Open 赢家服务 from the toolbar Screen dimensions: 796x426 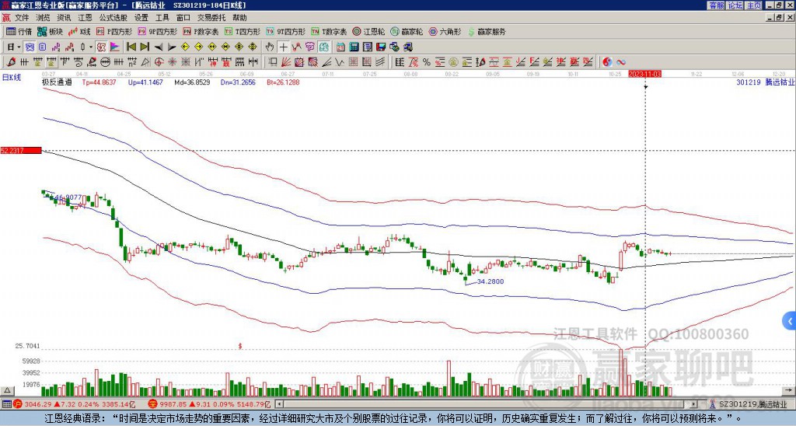tap(487, 31)
